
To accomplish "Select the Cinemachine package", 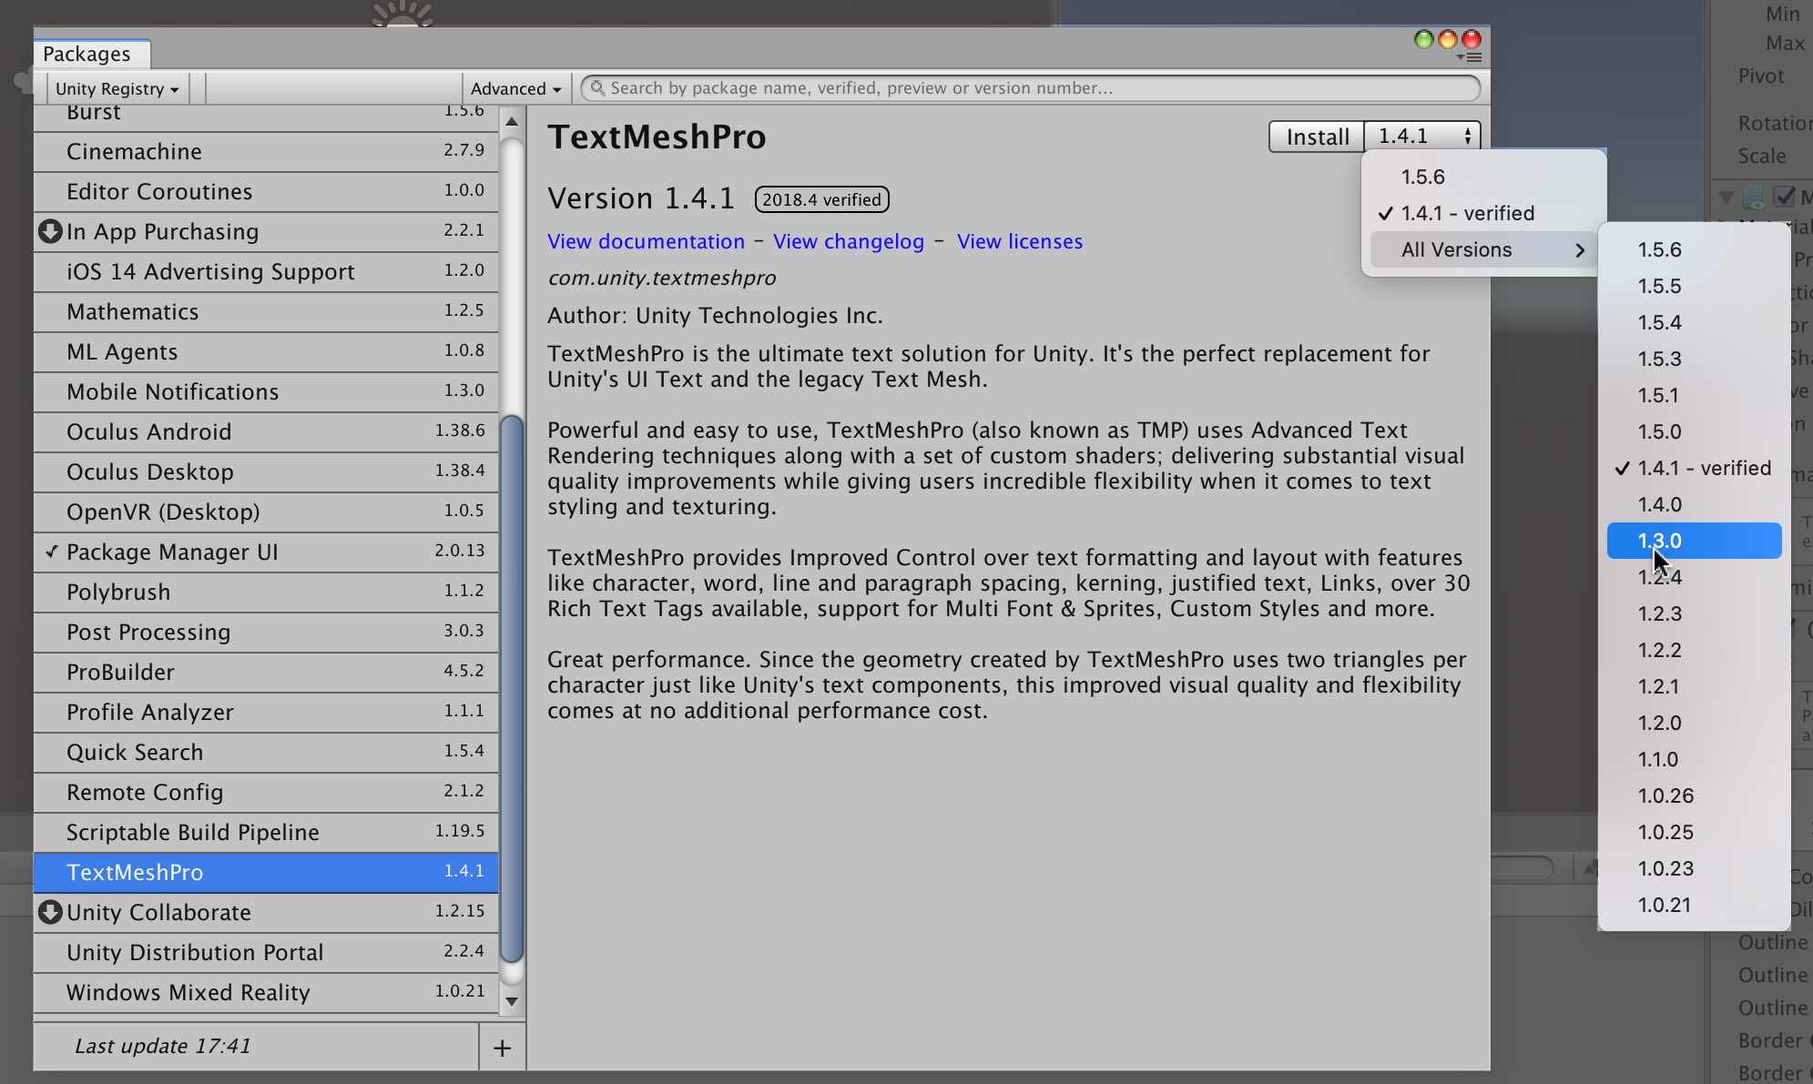I will pyautogui.click(x=266, y=151).
